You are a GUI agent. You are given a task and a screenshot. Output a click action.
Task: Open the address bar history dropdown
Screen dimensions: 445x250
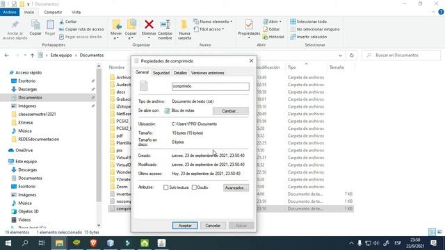pyautogui.click(x=340, y=56)
